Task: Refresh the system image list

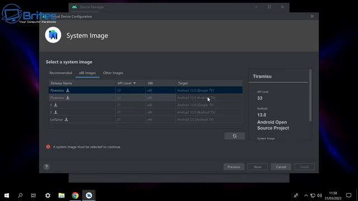Action: tap(234, 136)
